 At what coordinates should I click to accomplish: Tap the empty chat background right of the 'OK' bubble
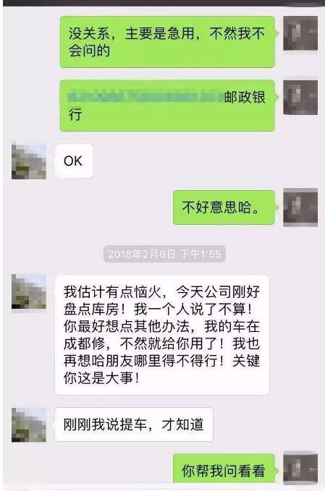tap(188, 161)
